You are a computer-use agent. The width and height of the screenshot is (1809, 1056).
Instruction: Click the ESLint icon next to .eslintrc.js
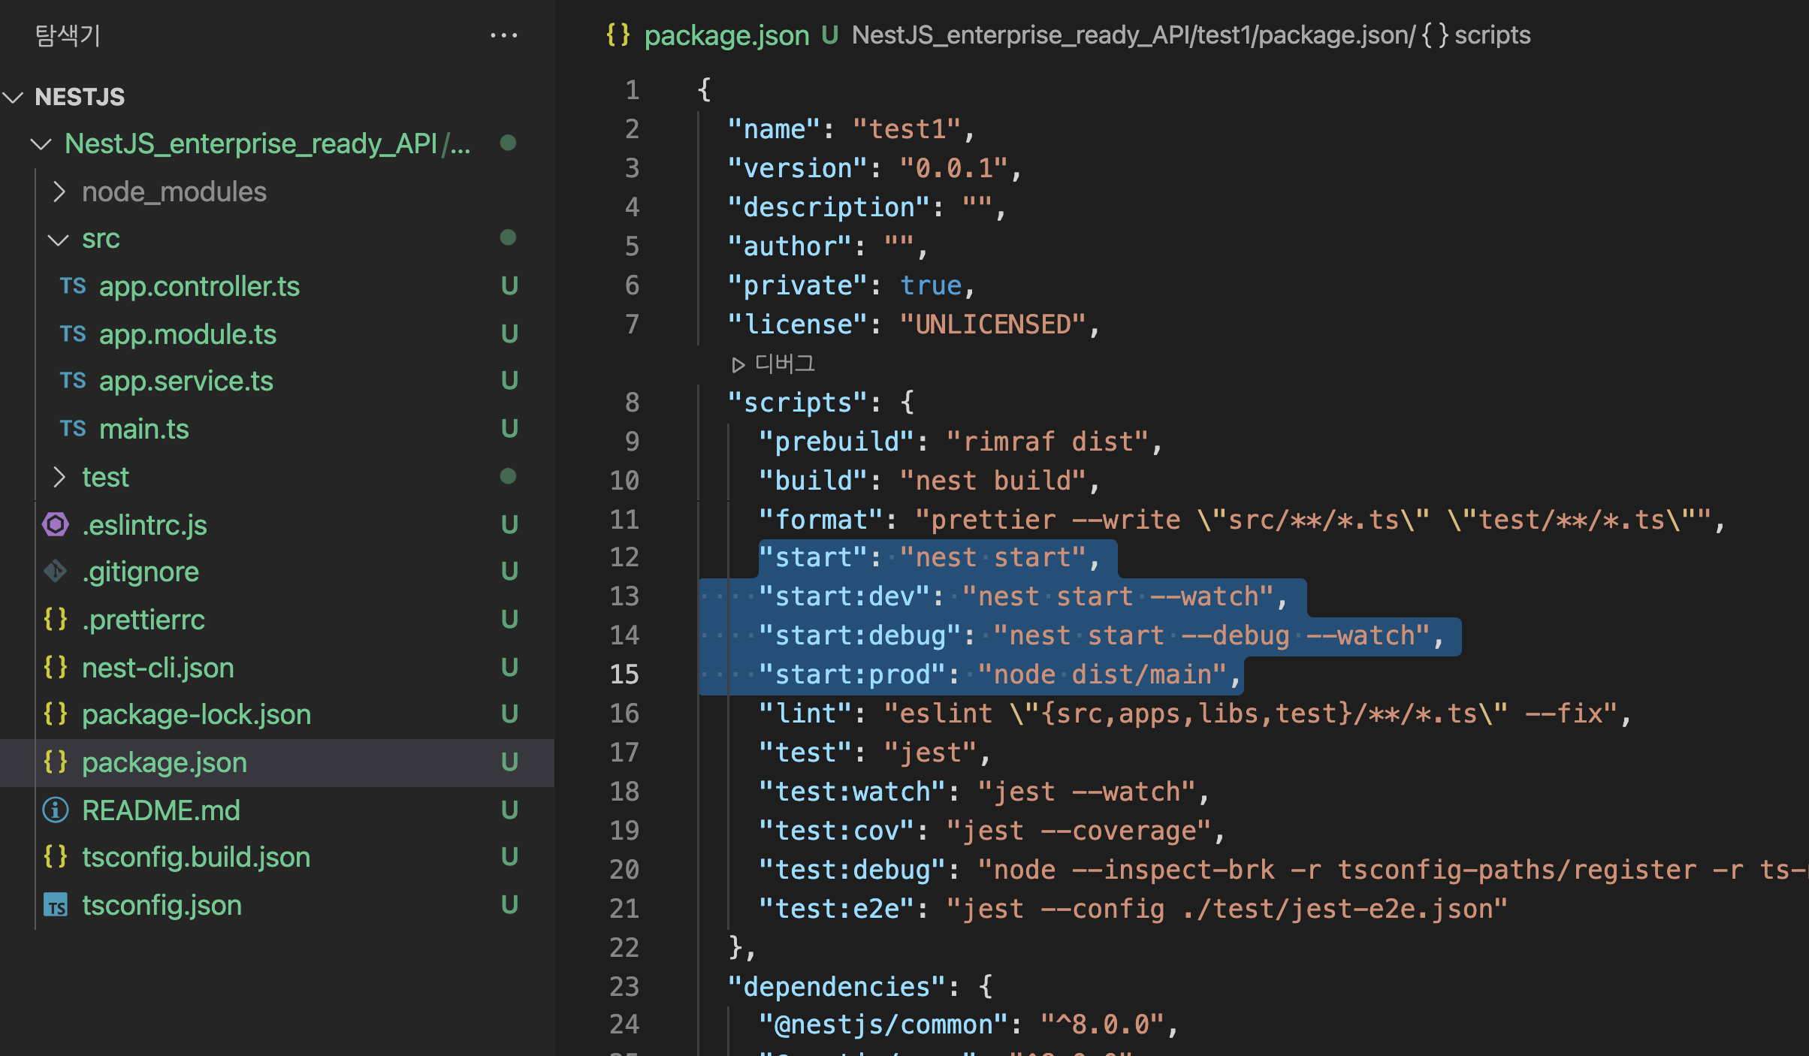point(56,524)
